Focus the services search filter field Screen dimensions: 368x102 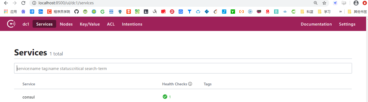click(x=183, y=68)
